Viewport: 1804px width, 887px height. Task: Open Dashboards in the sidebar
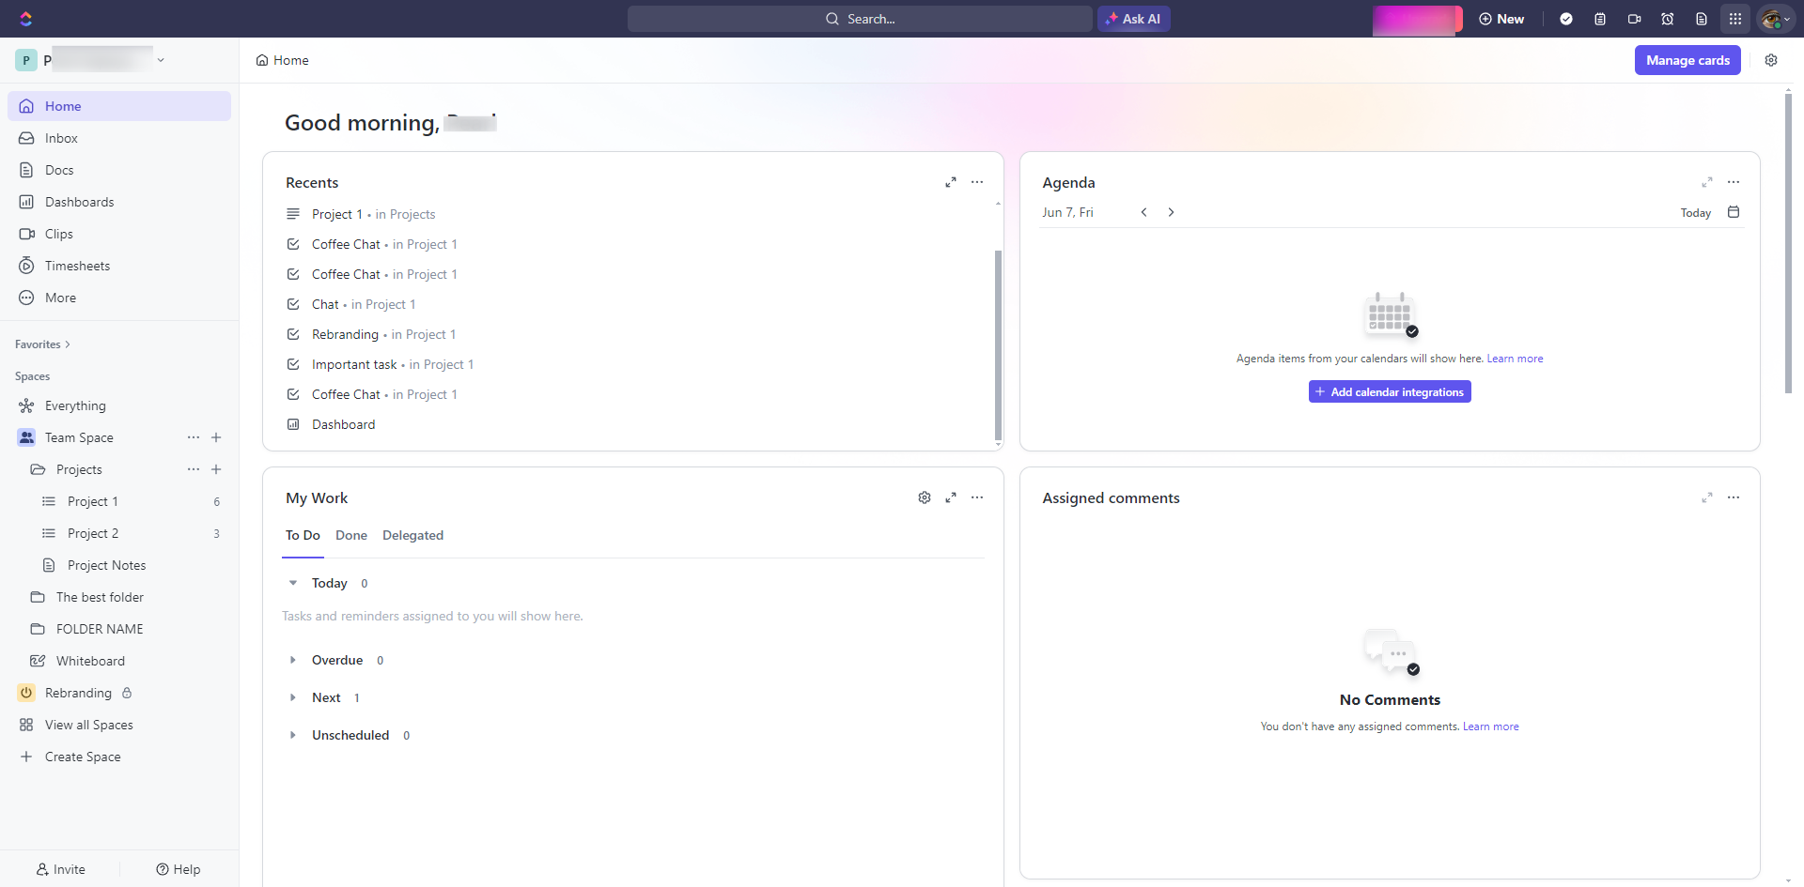[119, 202]
